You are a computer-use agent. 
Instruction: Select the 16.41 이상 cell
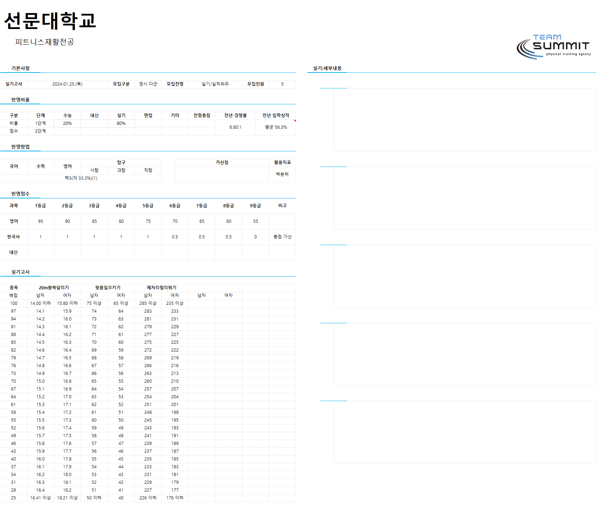point(40,498)
